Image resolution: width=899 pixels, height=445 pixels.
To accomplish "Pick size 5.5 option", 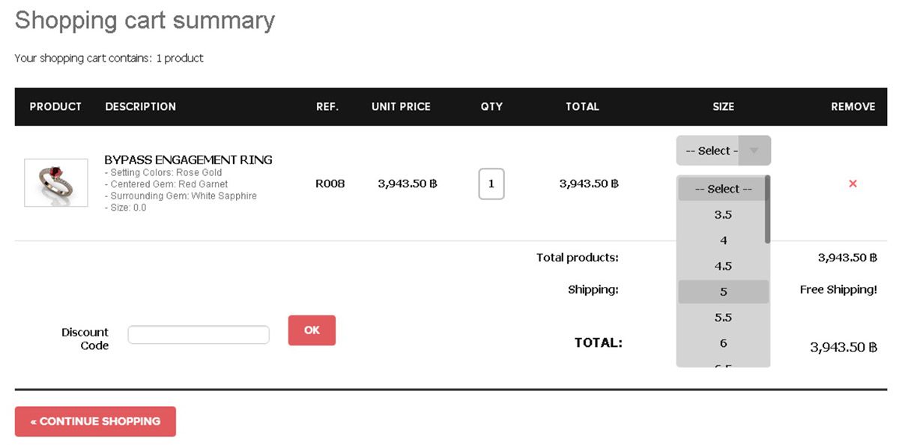I will [x=723, y=318].
